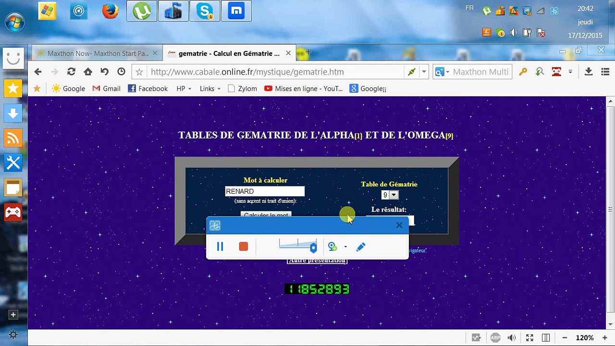Open Zylom bookmark

[x=242, y=88]
